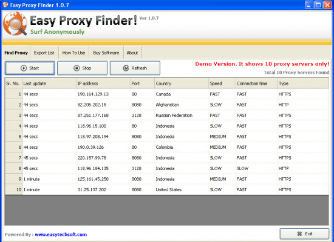The width and height of the screenshot is (334, 242).
Task: Click the X icon on Exit button
Action: point(299,234)
